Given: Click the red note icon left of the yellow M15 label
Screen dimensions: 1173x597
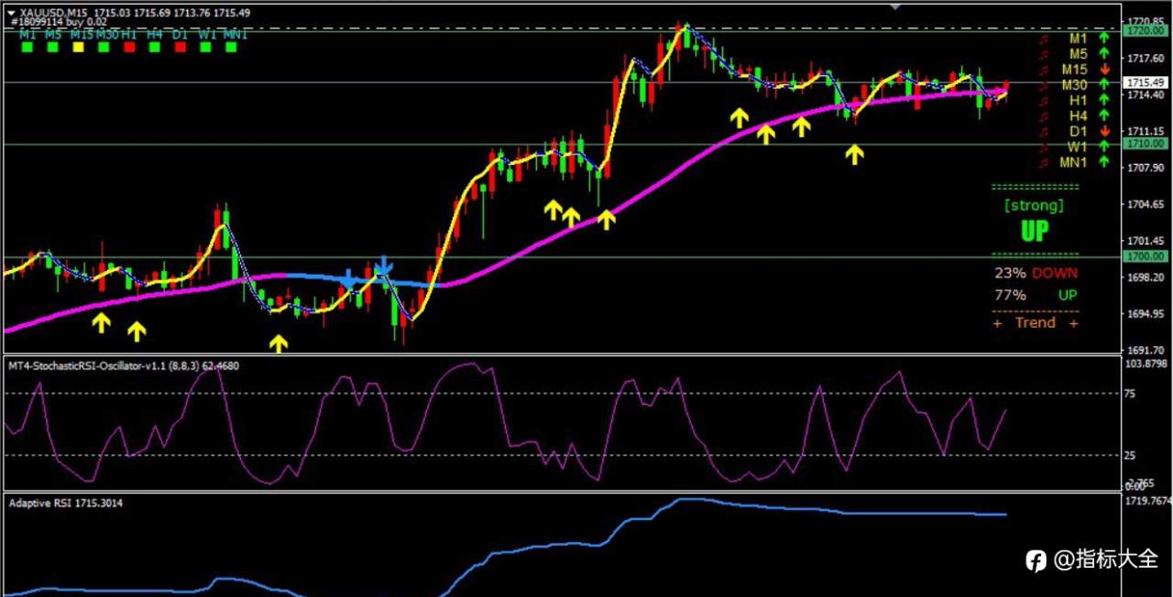Looking at the screenshot, I should [1043, 71].
